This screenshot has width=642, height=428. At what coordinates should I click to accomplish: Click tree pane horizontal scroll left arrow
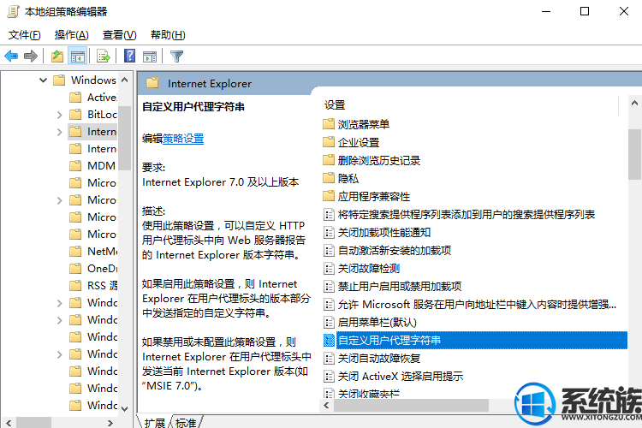click(9, 423)
